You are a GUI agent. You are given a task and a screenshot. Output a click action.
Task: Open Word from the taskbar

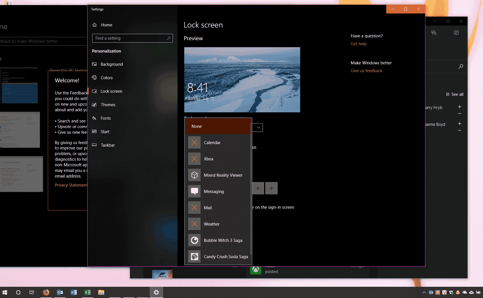74,292
